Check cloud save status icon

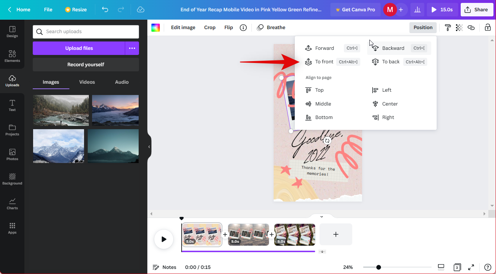point(141,9)
